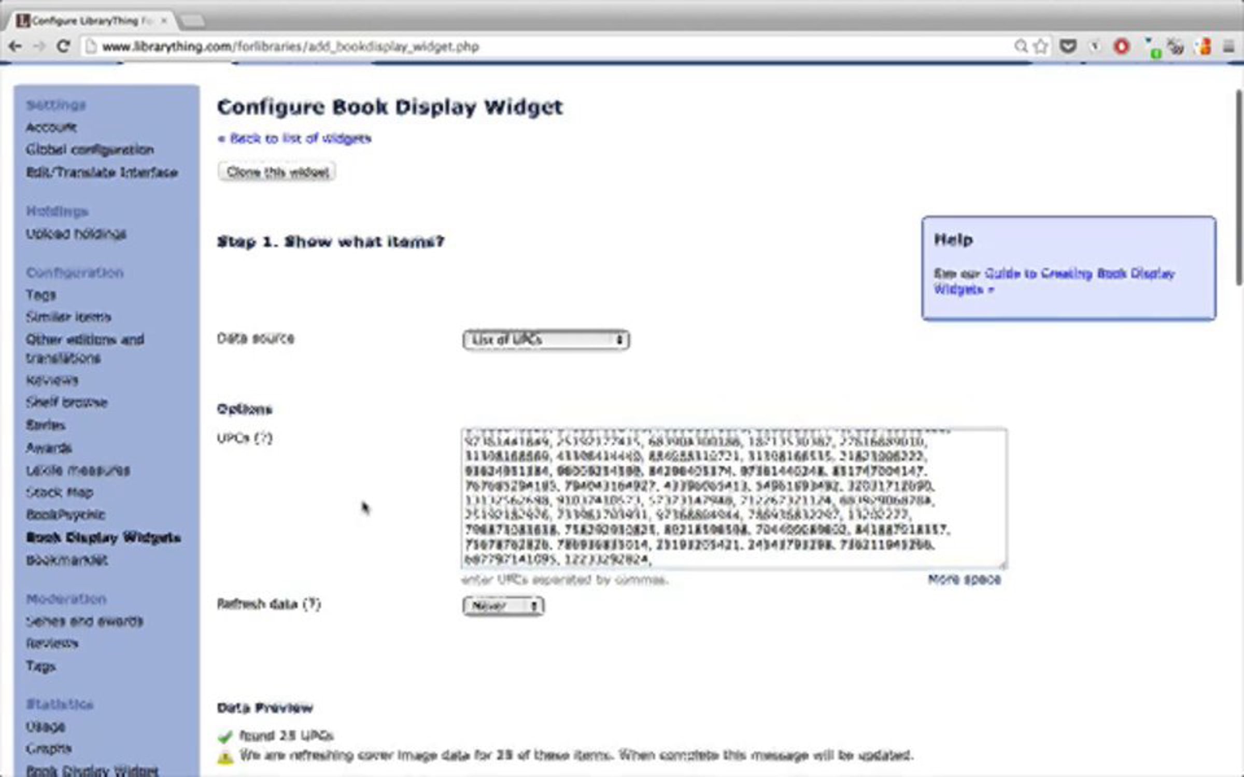Click the Clone this widget button
The width and height of the screenshot is (1244, 777).
277,172
